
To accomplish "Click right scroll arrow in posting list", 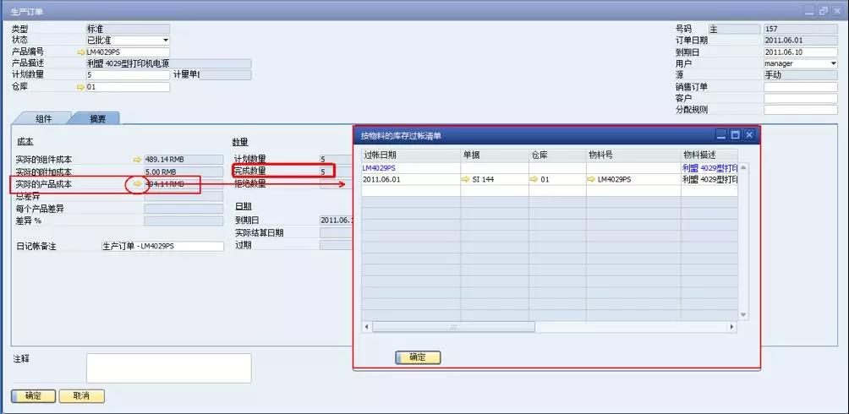I will pyautogui.click(x=733, y=326).
